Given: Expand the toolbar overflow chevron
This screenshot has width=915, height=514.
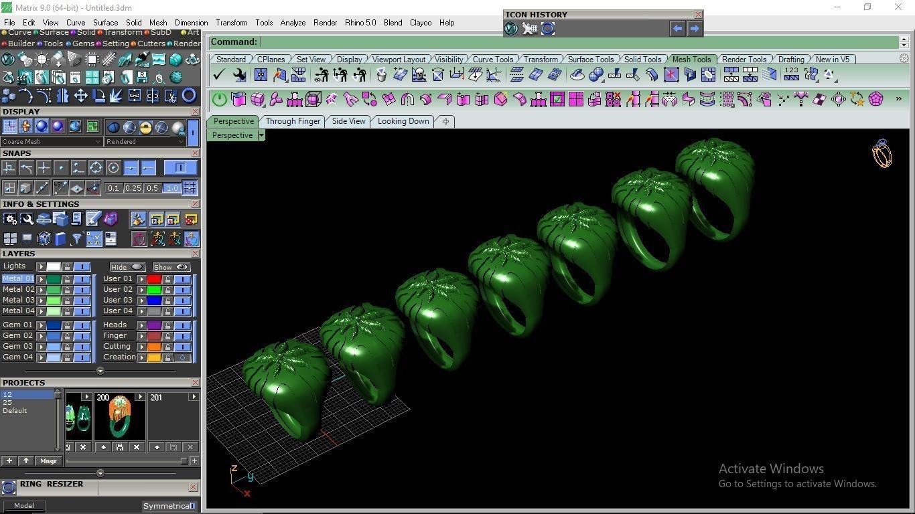Looking at the screenshot, I should click(898, 99).
